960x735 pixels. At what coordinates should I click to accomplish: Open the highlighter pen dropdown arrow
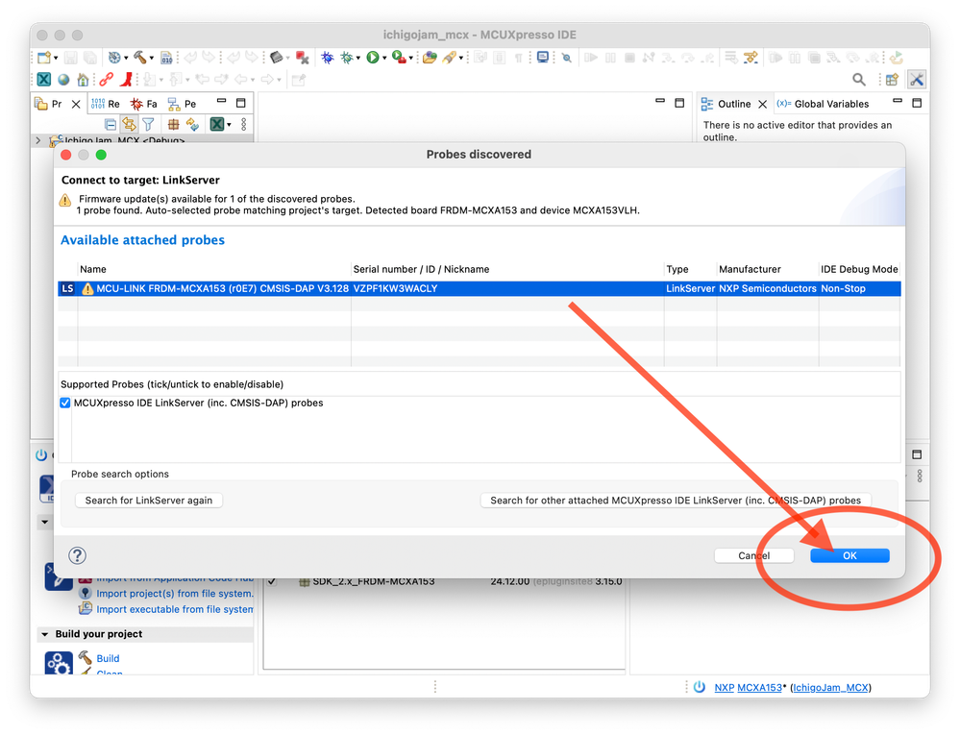tap(461, 59)
